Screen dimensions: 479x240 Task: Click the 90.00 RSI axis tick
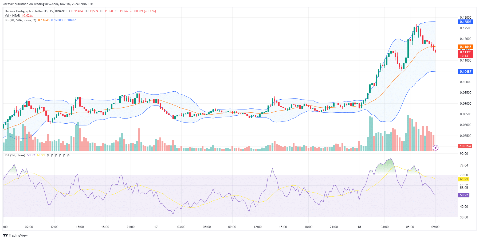pyautogui.click(x=464, y=154)
